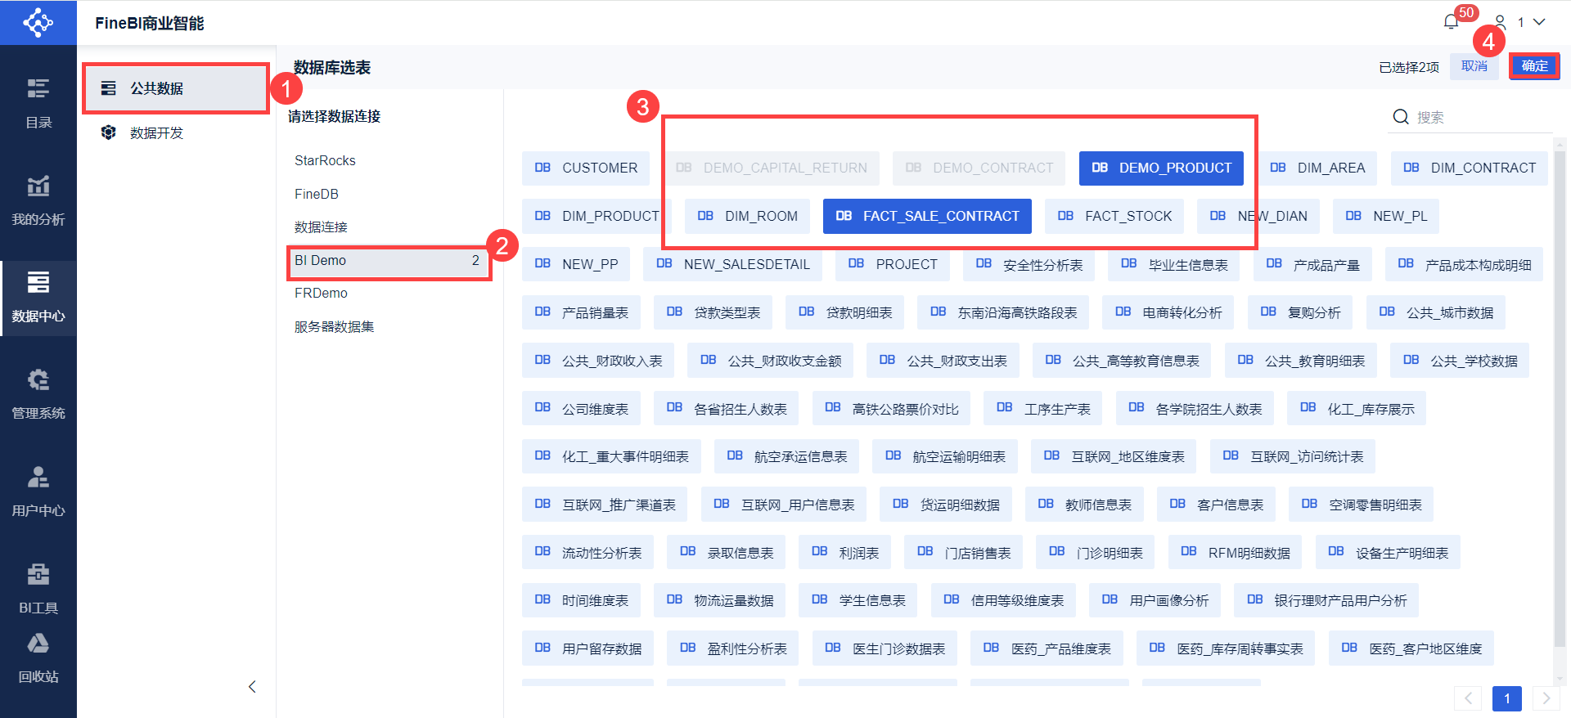Select the 服务器数据集 connection
The width and height of the screenshot is (1571, 718).
(334, 327)
